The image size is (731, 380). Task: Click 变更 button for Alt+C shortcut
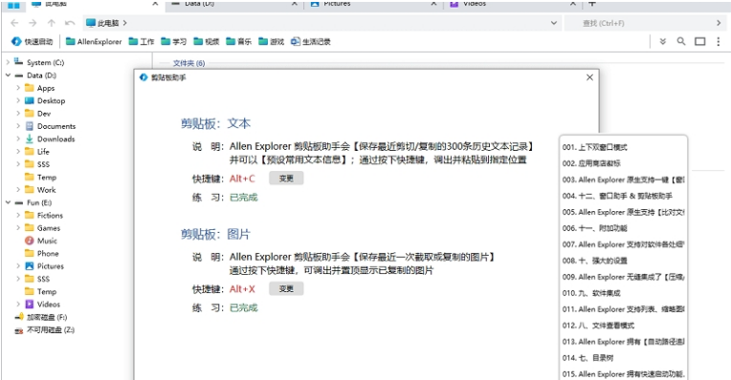coord(286,179)
